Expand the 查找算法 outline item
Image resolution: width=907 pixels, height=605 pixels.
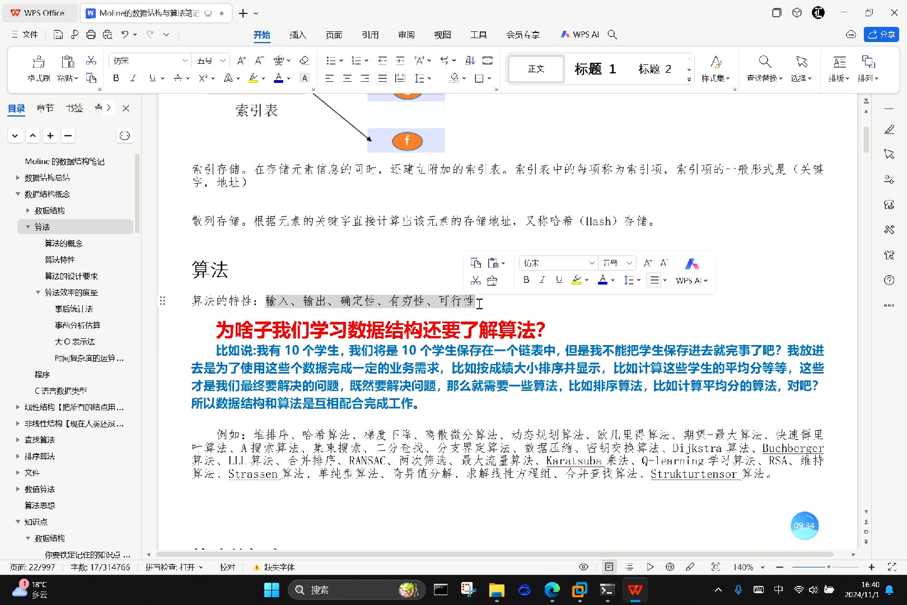tap(17, 440)
